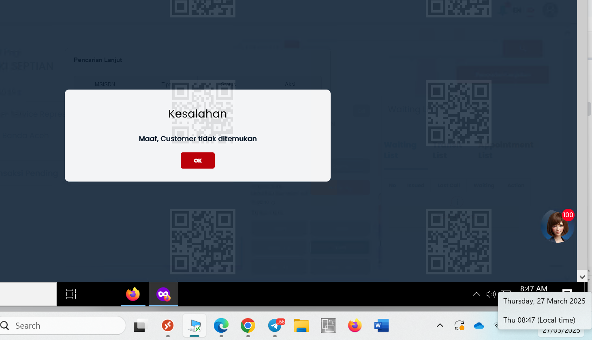Click the Waiting List tab behind the dialog

[400, 150]
